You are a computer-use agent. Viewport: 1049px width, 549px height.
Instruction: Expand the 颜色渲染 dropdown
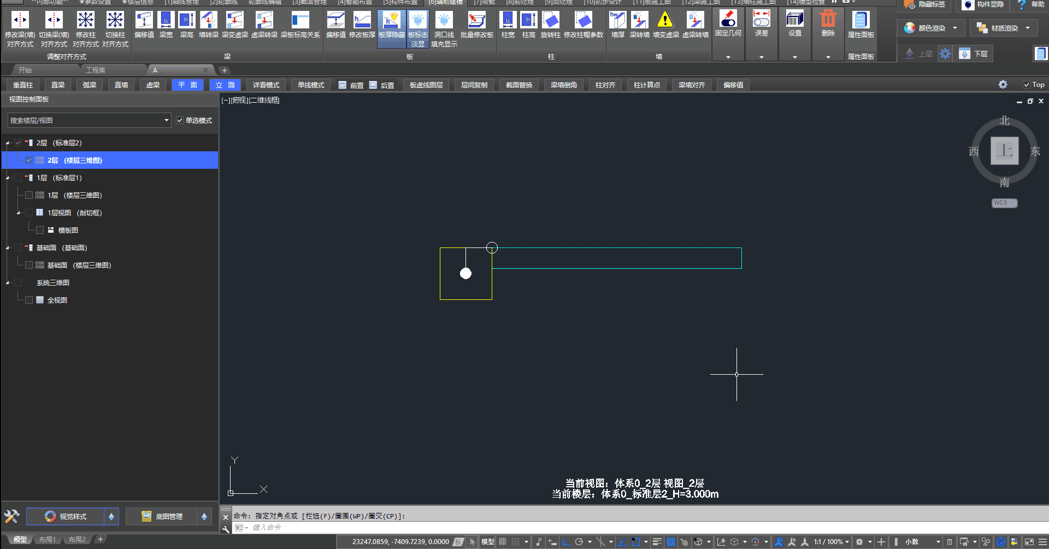[955, 28]
